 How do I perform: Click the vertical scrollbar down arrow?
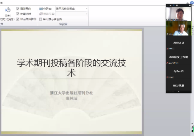pyautogui.click(x=192, y=123)
